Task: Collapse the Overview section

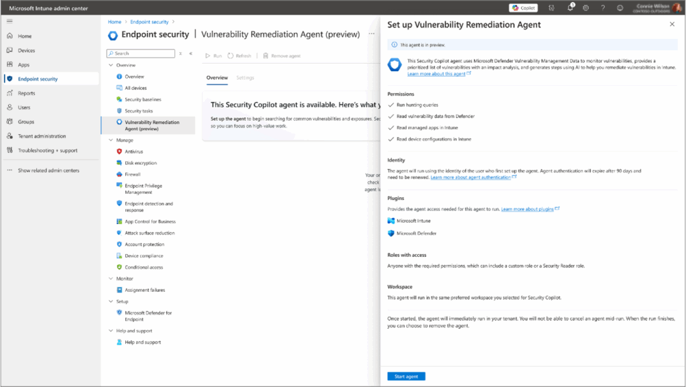Action: [111, 65]
